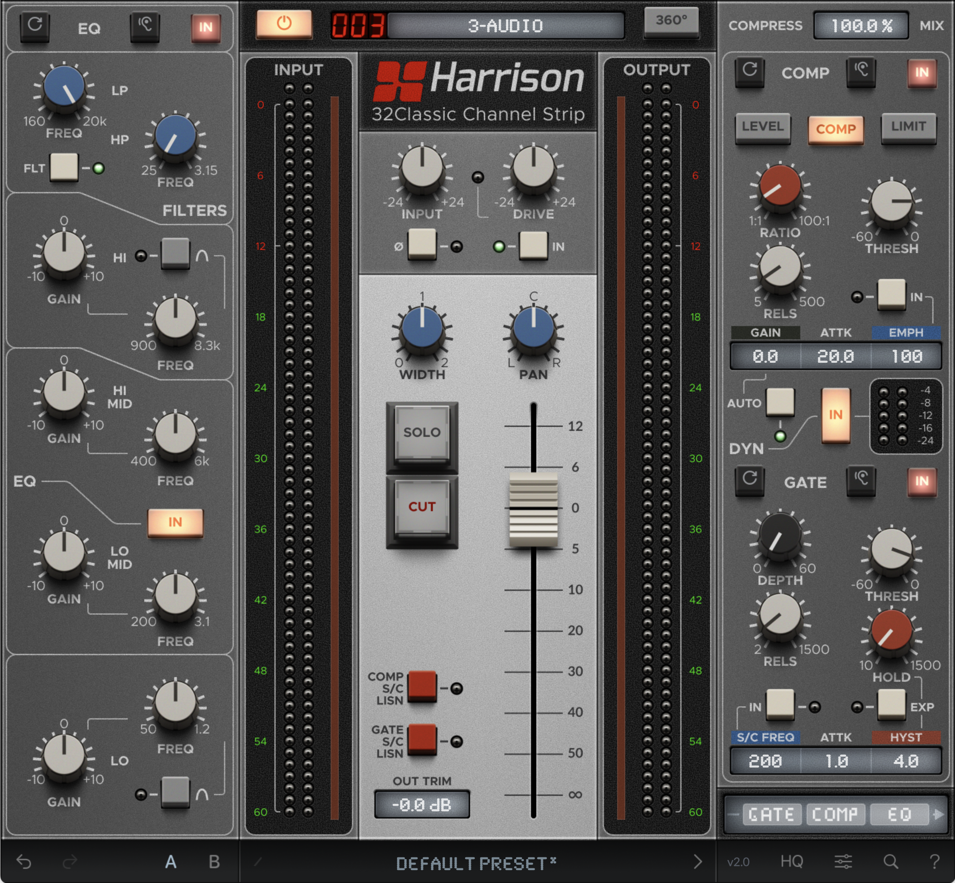Click the MIX 100.0 % value field
Image resolution: width=955 pixels, height=883 pixels.
click(861, 25)
